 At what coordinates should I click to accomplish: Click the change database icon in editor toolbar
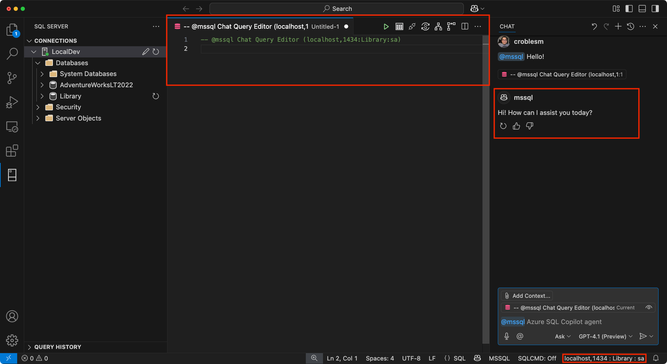point(425,27)
